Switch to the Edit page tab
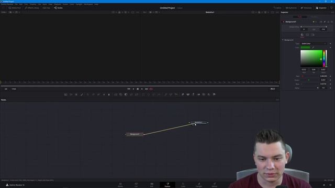 coord(152,185)
